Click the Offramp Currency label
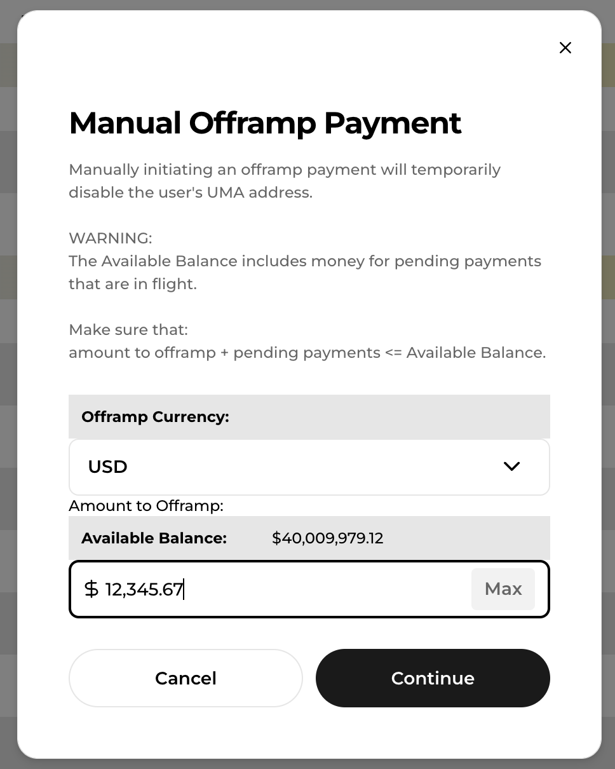 [155, 417]
